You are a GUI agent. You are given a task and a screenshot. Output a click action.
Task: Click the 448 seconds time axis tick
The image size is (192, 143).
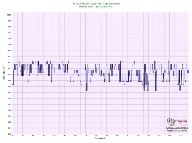159,136
